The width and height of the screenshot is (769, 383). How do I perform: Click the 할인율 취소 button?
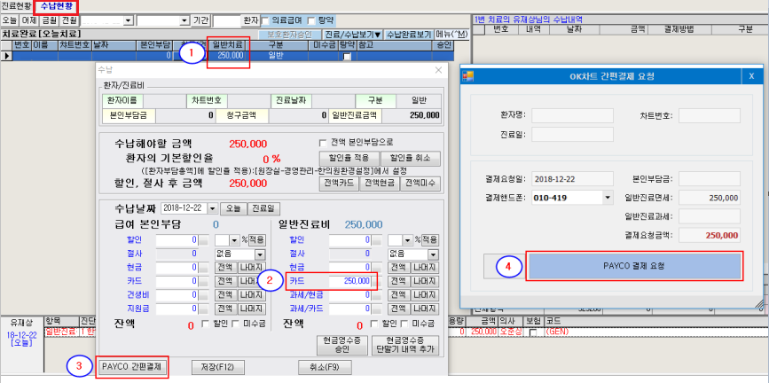pyautogui.click(x=411, y=159)
